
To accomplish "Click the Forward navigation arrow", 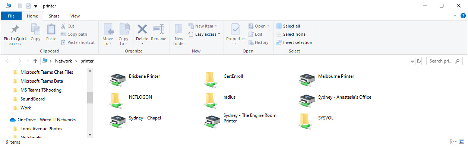I will pos(19,61).
